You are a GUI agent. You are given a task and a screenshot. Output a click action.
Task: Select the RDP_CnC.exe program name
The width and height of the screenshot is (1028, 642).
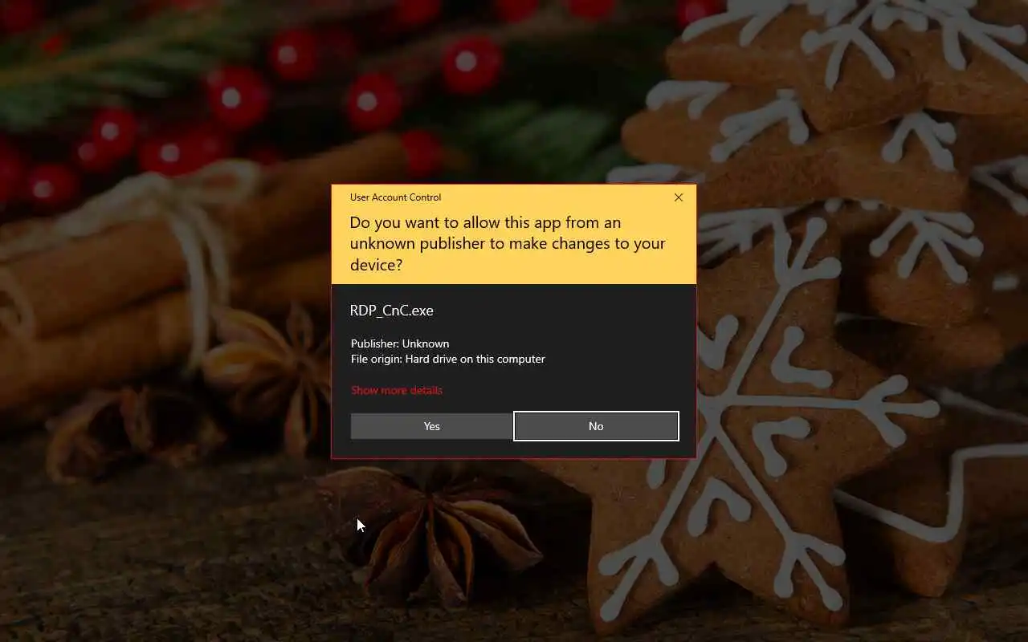(x=392, y=311)
